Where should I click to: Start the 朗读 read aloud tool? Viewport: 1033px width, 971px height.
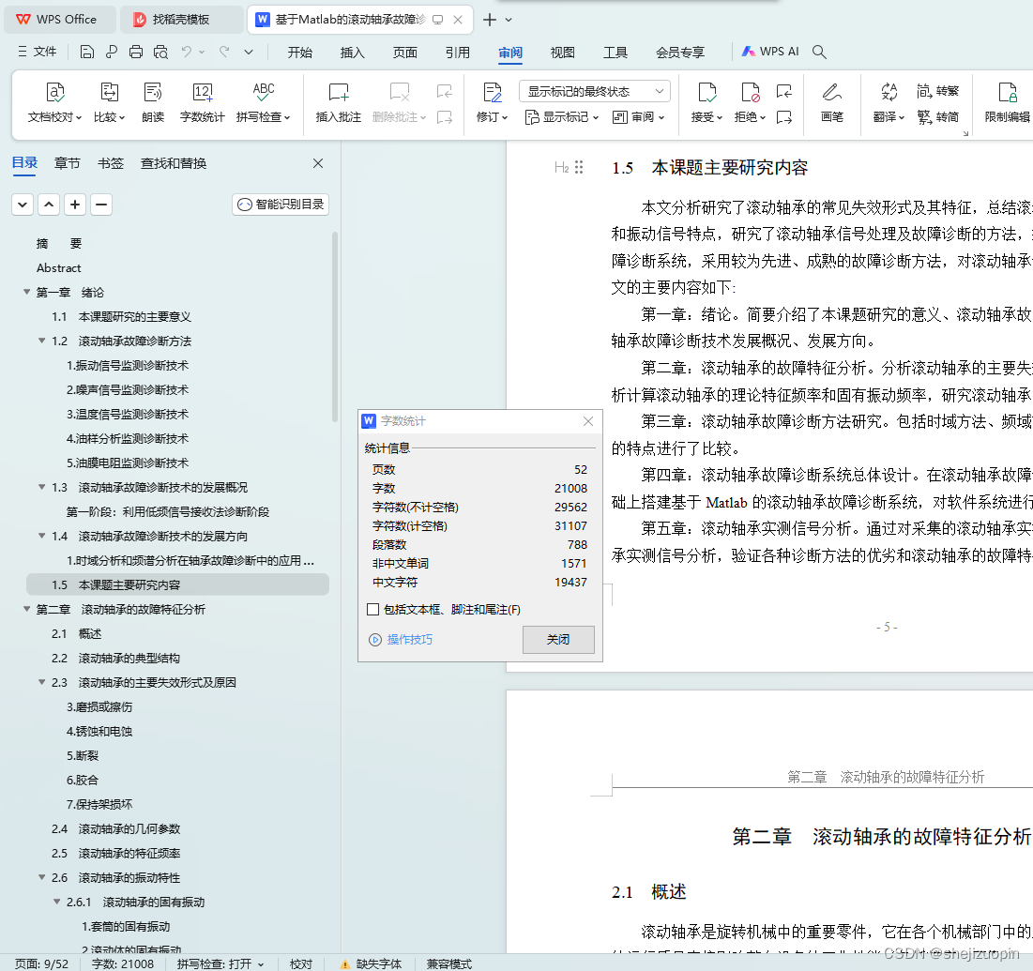click(x=153, y=102)
